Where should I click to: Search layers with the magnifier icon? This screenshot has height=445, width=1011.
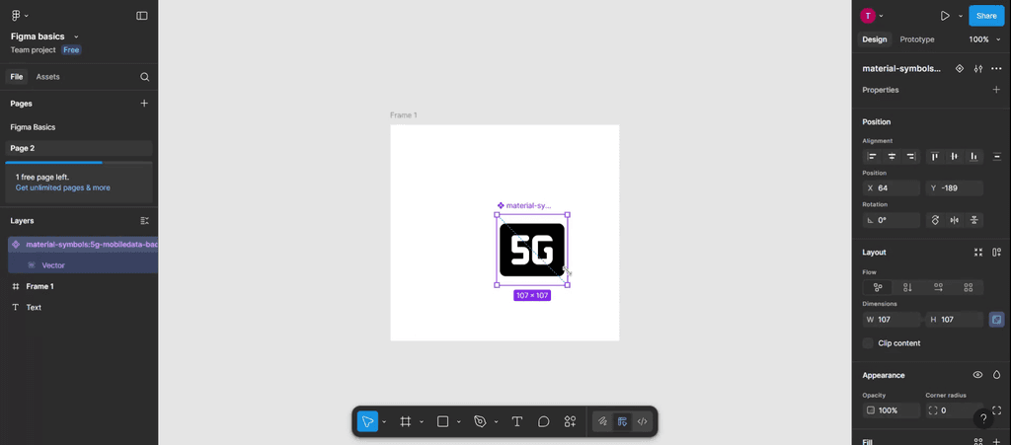[144, 77]
